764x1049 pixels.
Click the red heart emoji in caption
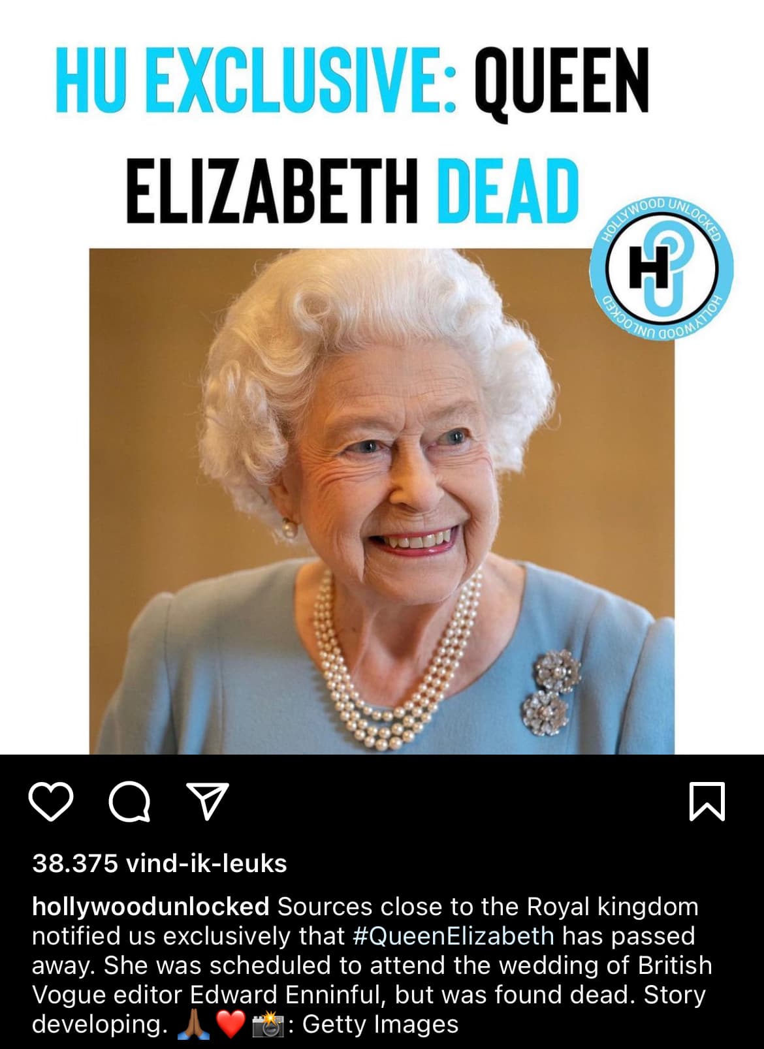(230, 1024)
